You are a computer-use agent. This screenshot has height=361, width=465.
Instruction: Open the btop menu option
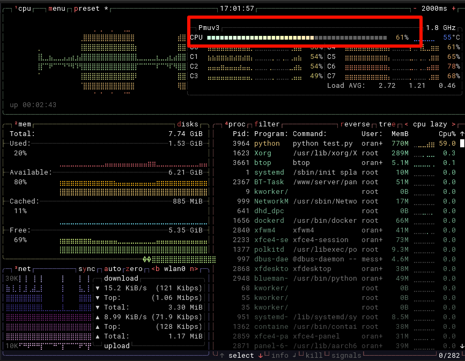(x=57, y=9)
